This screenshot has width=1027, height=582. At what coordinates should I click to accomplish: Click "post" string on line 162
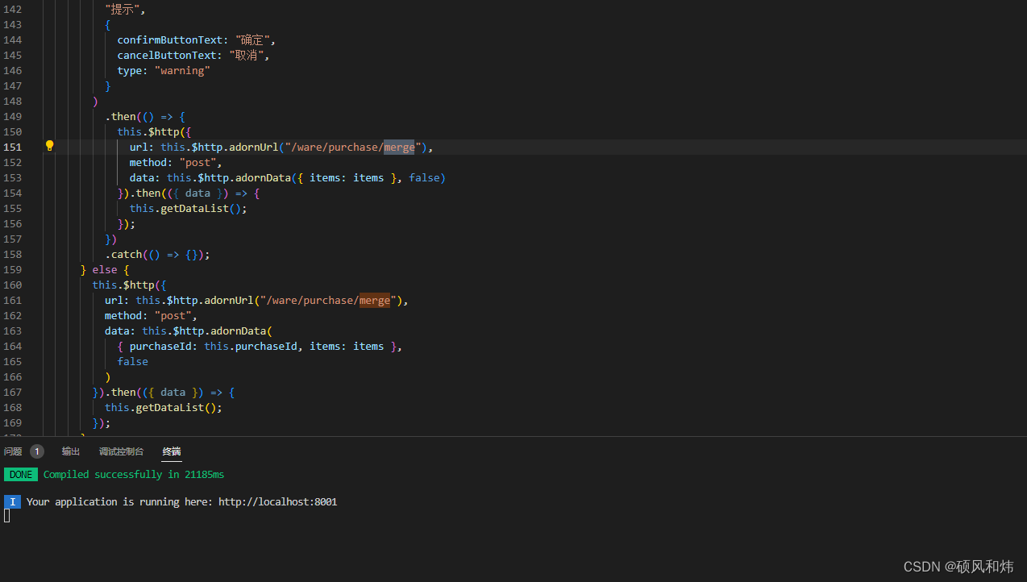pyautogui.click(x=173, y=315)
